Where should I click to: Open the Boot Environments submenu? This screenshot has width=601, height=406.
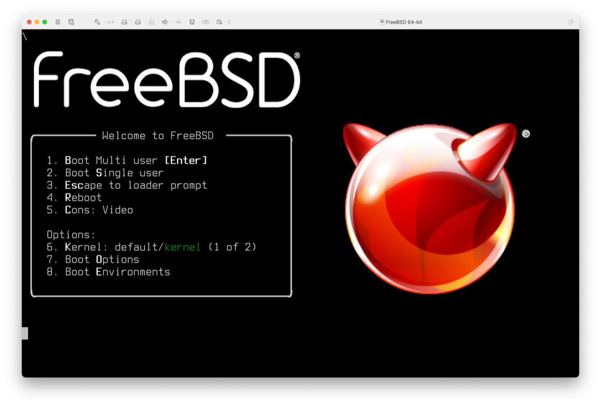(x=117, y=272)
